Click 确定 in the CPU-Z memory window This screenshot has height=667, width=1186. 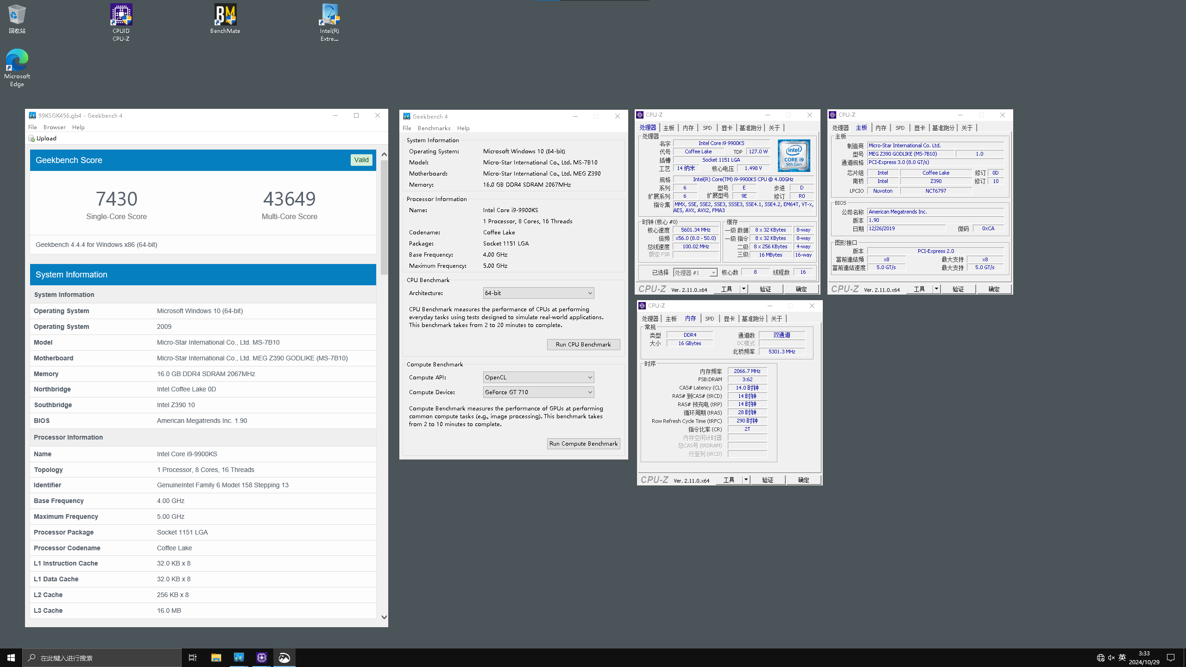click(x=803, y=480)
